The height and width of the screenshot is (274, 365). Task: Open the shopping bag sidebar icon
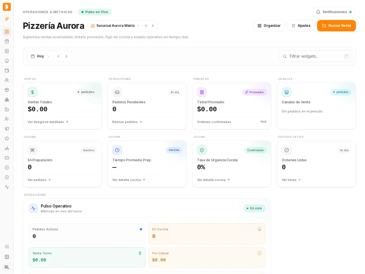click(x=7, y=41)
